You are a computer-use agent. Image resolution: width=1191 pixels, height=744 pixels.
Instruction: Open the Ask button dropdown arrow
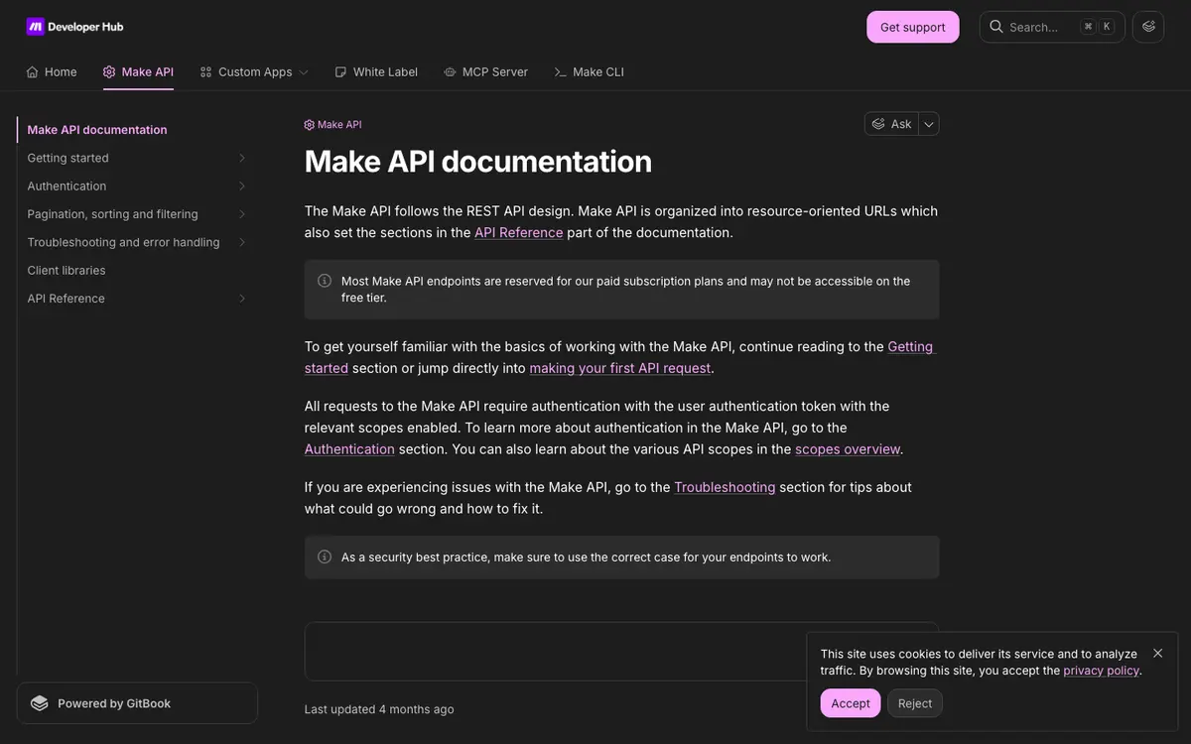(929, 124)
